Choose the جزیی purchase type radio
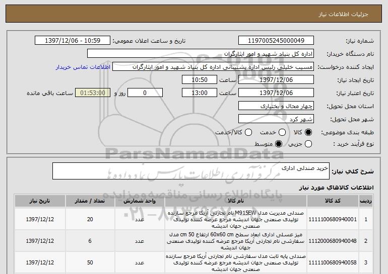 [308, 144]
